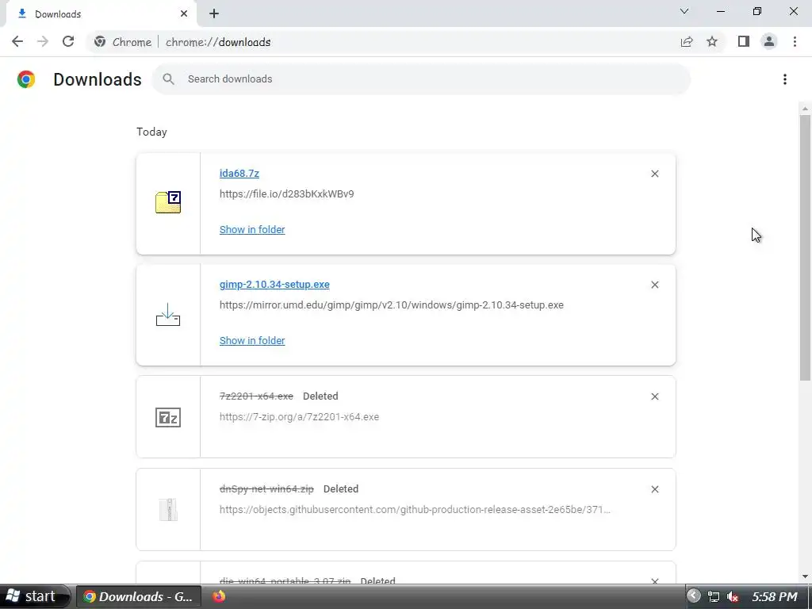The height and width of the screenshot is (609, 812).
Task: Remove 7z2201-x64.exe entry from the list
Action: [655, 396]
